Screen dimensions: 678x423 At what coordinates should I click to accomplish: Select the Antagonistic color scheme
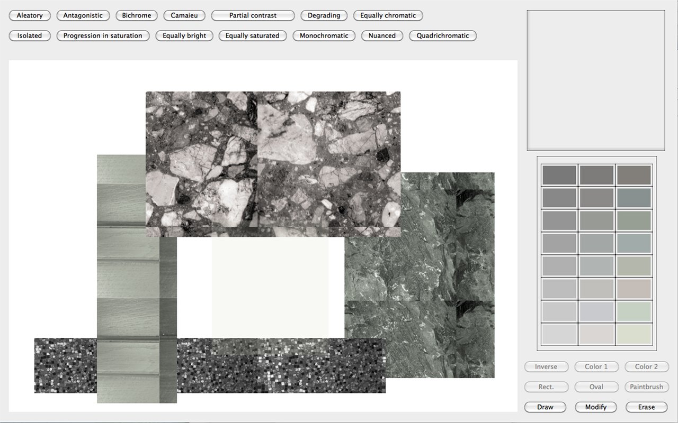[x=83, y=15]
